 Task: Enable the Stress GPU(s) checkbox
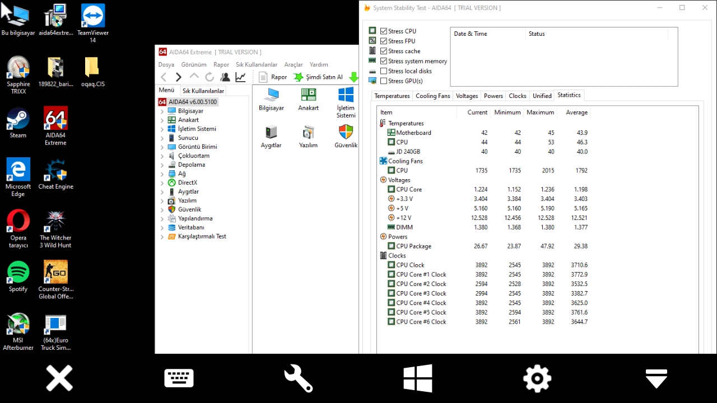point(384,81)
